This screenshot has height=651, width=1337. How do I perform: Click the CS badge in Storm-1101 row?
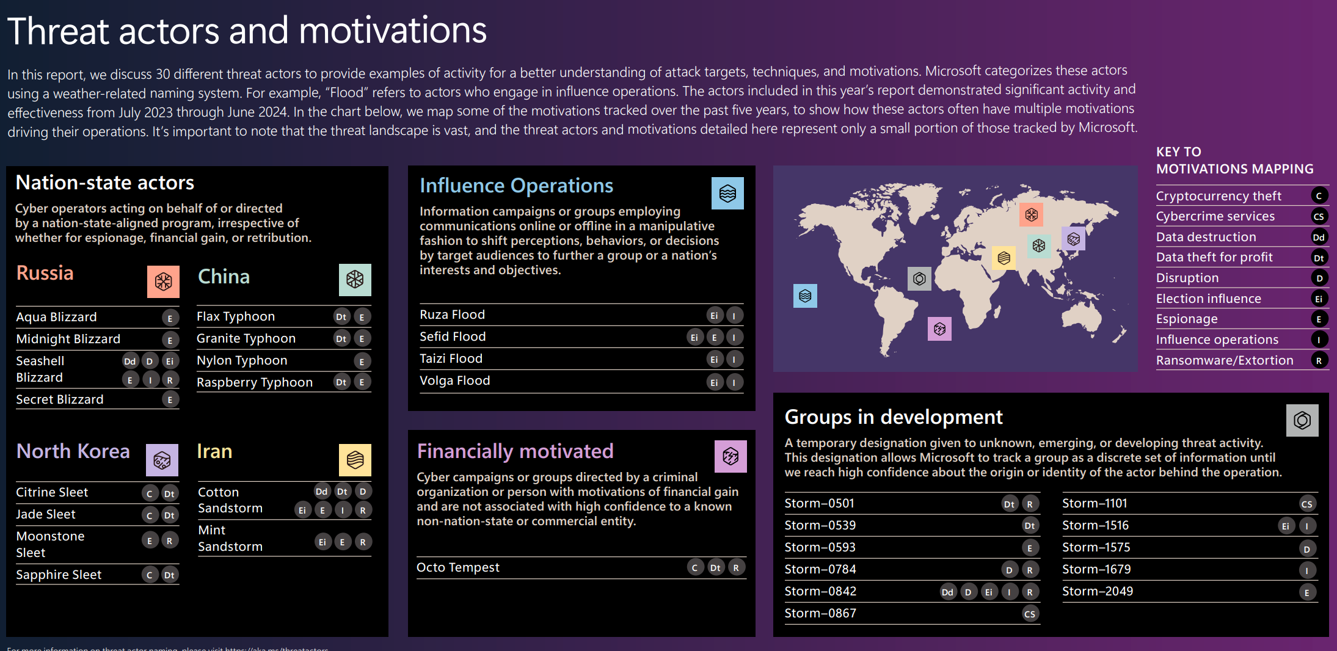1306,504
